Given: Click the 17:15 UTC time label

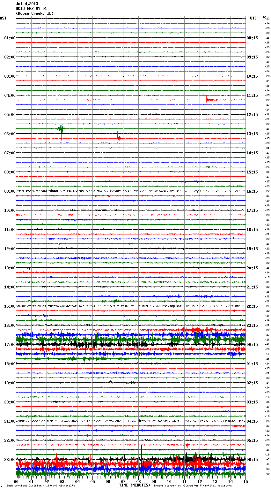Looking at the screenshot, I should (252, 210).
